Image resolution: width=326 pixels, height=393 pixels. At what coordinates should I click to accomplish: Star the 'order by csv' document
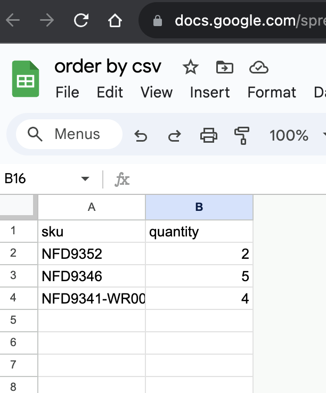(190, 68)
